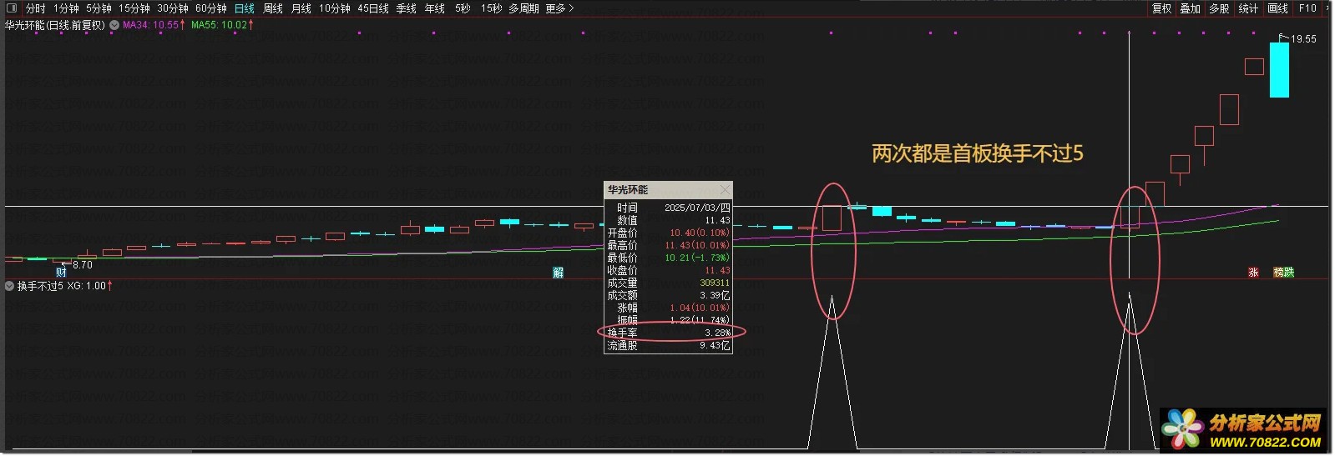Click the tall cyan candlestick at chart top
The height and width of the screenshot is (456, 1335).
pos(1279,68)
